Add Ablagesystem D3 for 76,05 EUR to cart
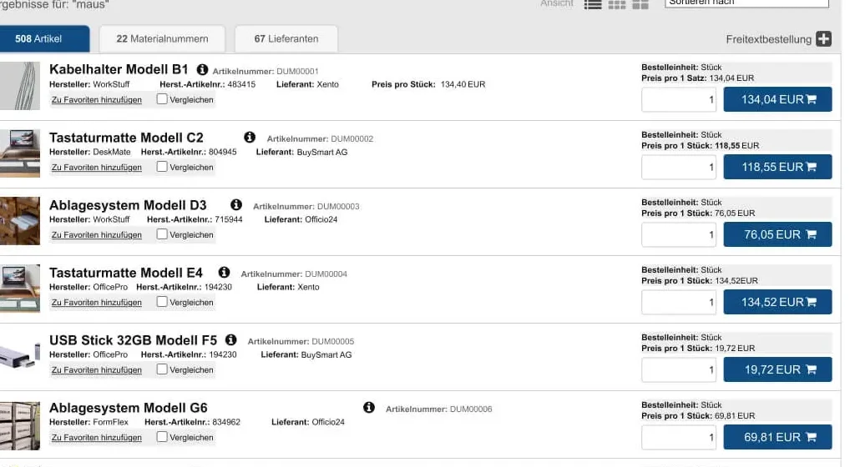This screenshot has height=467, width=850. click(x=777, y=234)
